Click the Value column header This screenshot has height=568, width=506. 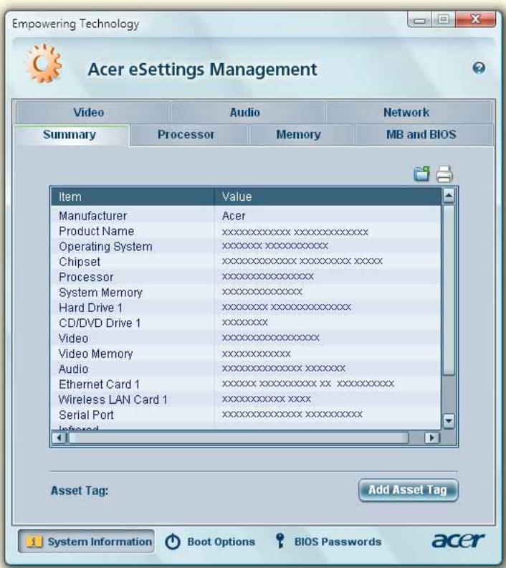coord(328,197)
